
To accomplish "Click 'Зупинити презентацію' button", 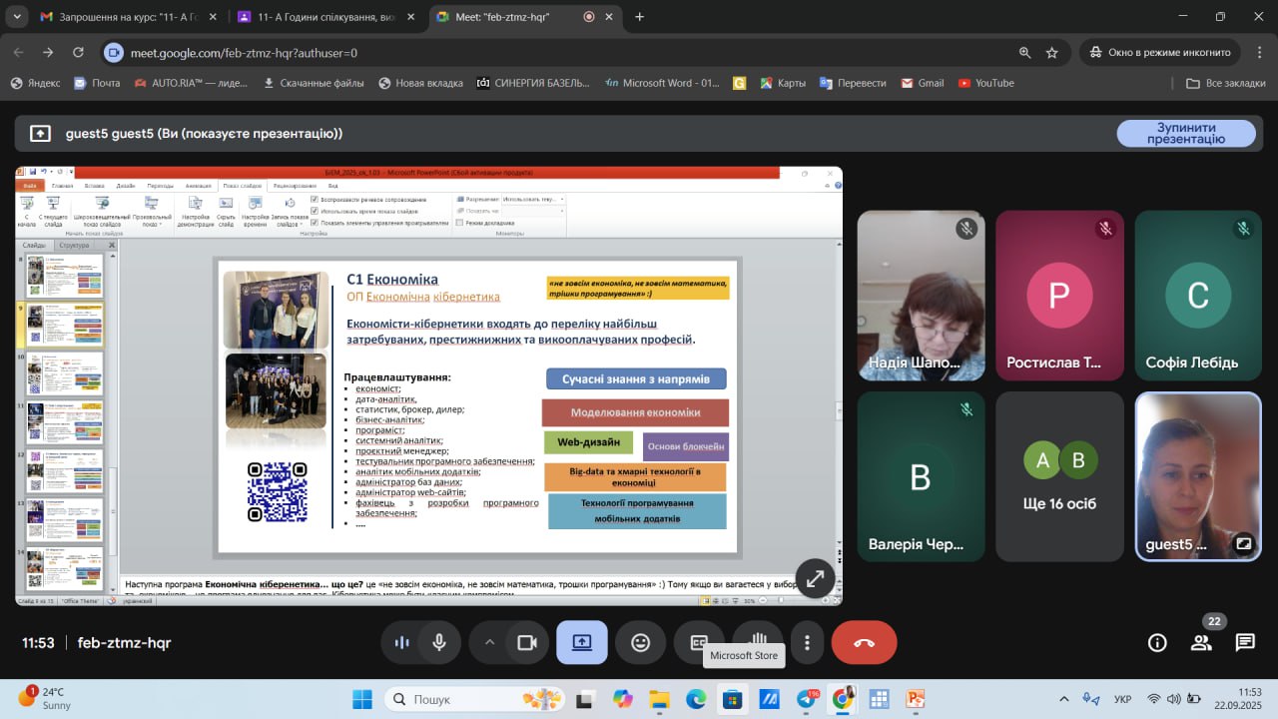I will [1185, 134].
